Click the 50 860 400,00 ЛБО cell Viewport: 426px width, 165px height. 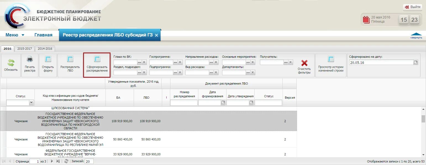(x=151, y=139)
